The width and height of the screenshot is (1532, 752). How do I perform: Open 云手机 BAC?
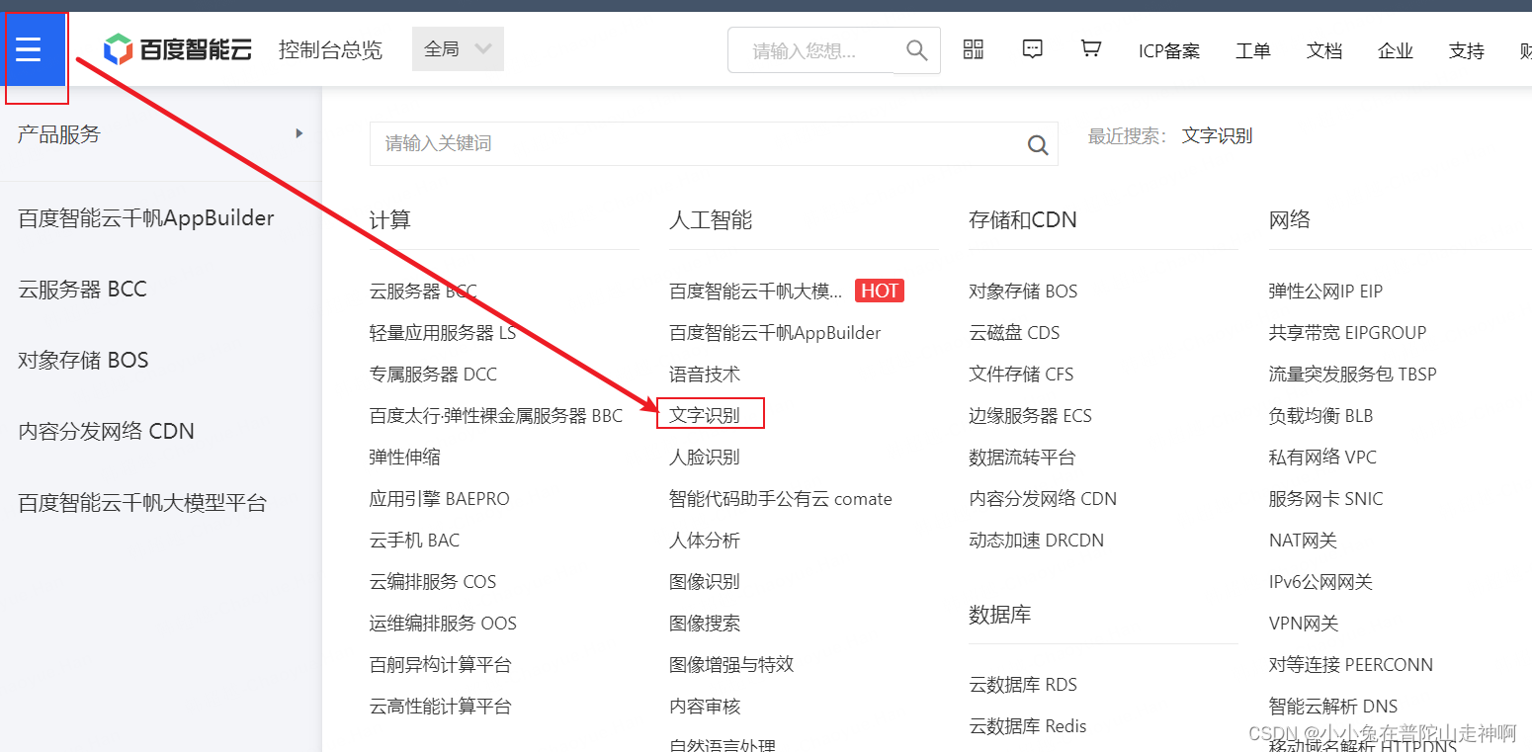point(414,541)
